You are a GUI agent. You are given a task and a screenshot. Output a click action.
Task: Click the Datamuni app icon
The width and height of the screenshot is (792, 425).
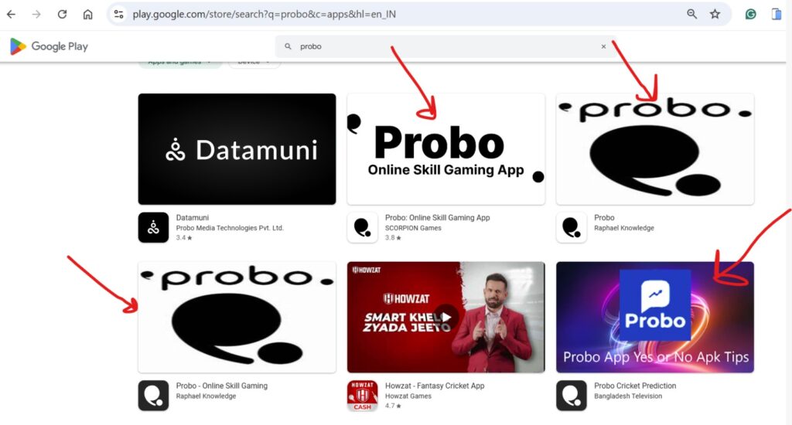coord(153,227)
